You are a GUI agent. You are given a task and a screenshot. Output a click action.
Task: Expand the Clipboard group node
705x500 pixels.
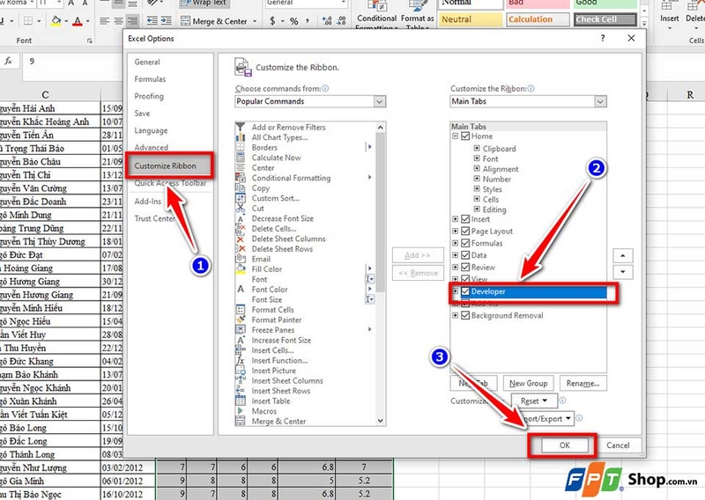[x=477, y=148]
